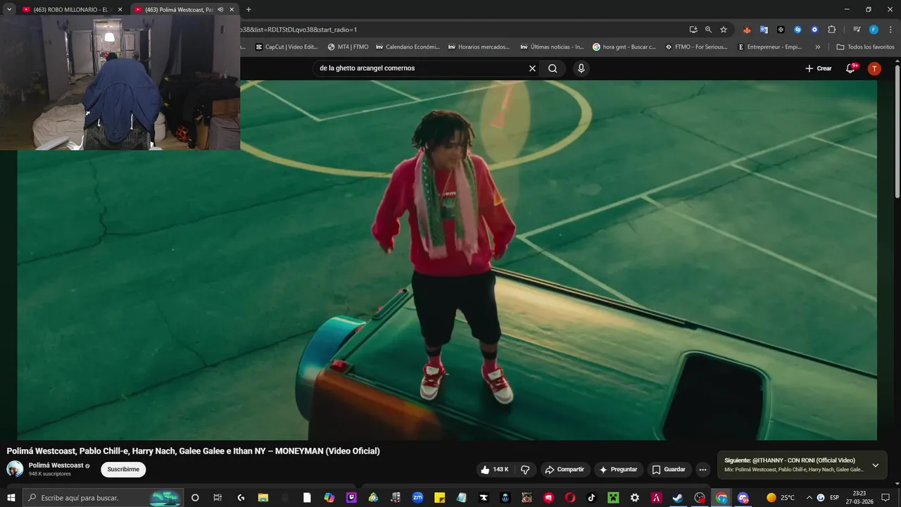Open Zoom from the taskbar
This screenshot has width=901, height=507.
[417, 498]
